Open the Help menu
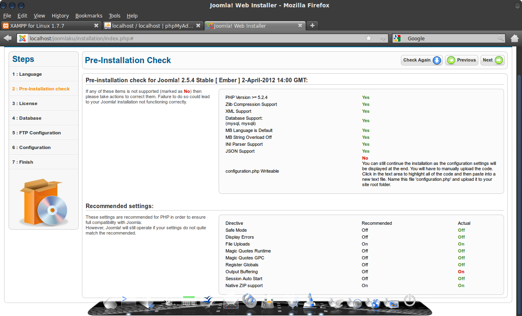The width and height of the screenshot is (522, 316). tap(132, 15)
